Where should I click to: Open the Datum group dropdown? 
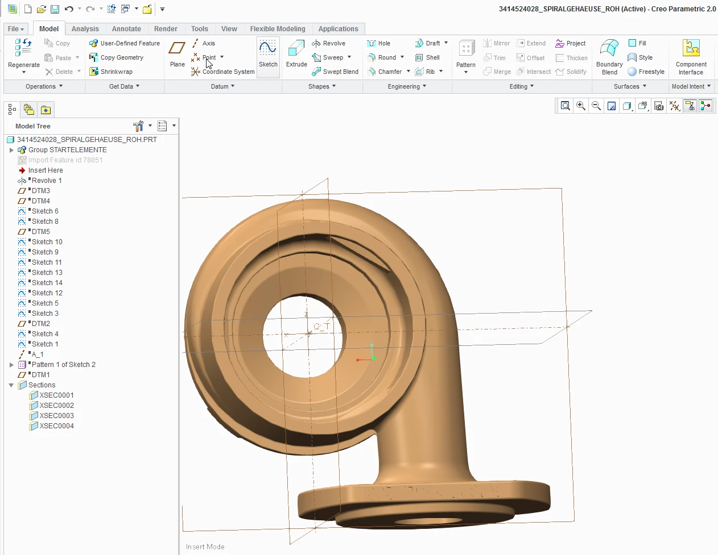(222, 86)
